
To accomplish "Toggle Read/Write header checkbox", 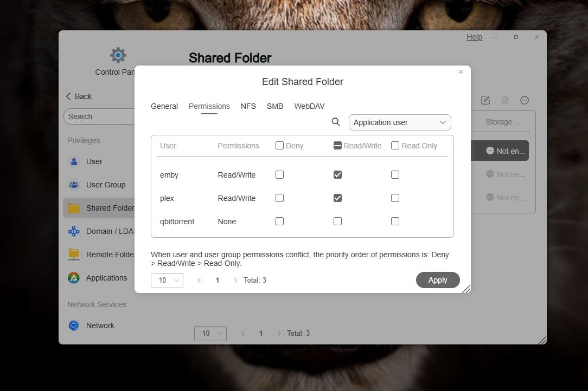I will tap(337, 145).
